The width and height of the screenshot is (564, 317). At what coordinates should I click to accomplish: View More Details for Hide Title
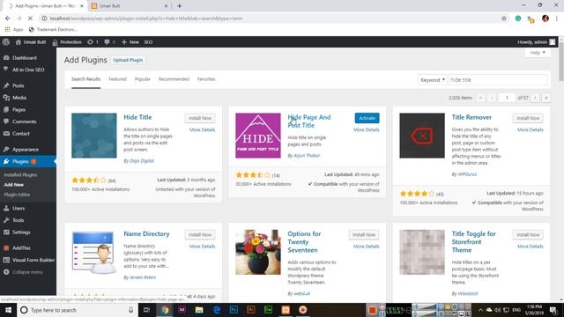pos(202,129)
